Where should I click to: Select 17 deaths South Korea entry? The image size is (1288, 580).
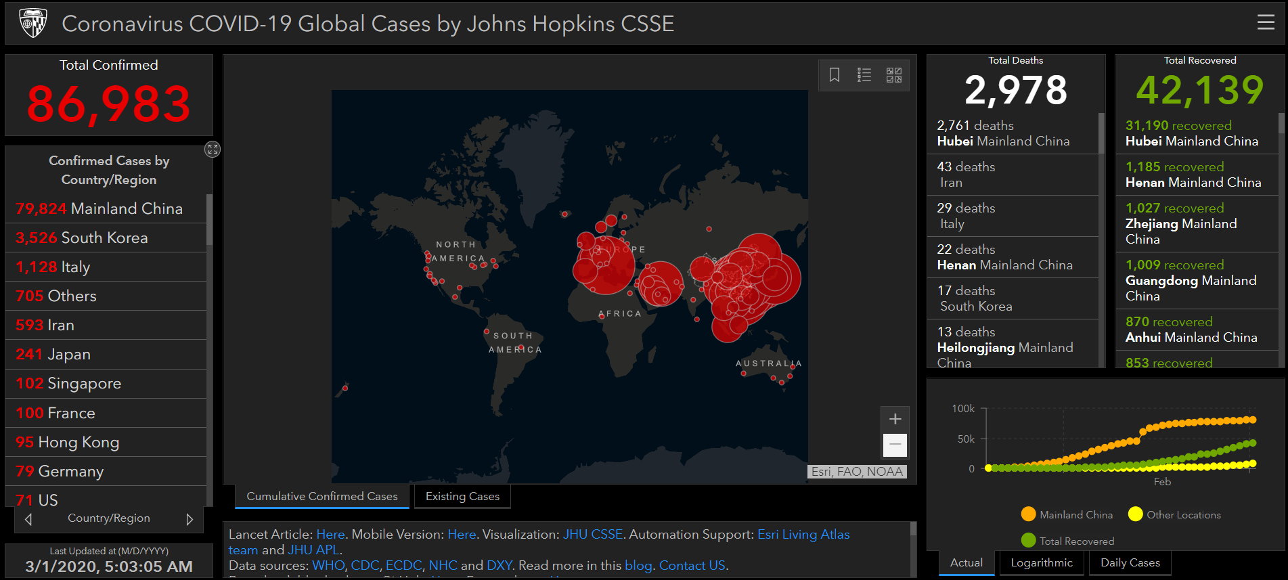[1013, 298]
